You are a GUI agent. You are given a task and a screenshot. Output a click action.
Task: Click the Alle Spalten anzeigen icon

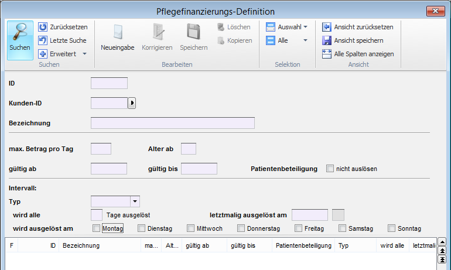(x=327, y=54)
